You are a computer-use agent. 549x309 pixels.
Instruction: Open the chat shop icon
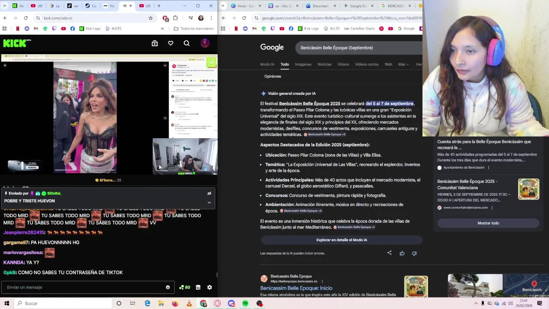coord(198,287)
